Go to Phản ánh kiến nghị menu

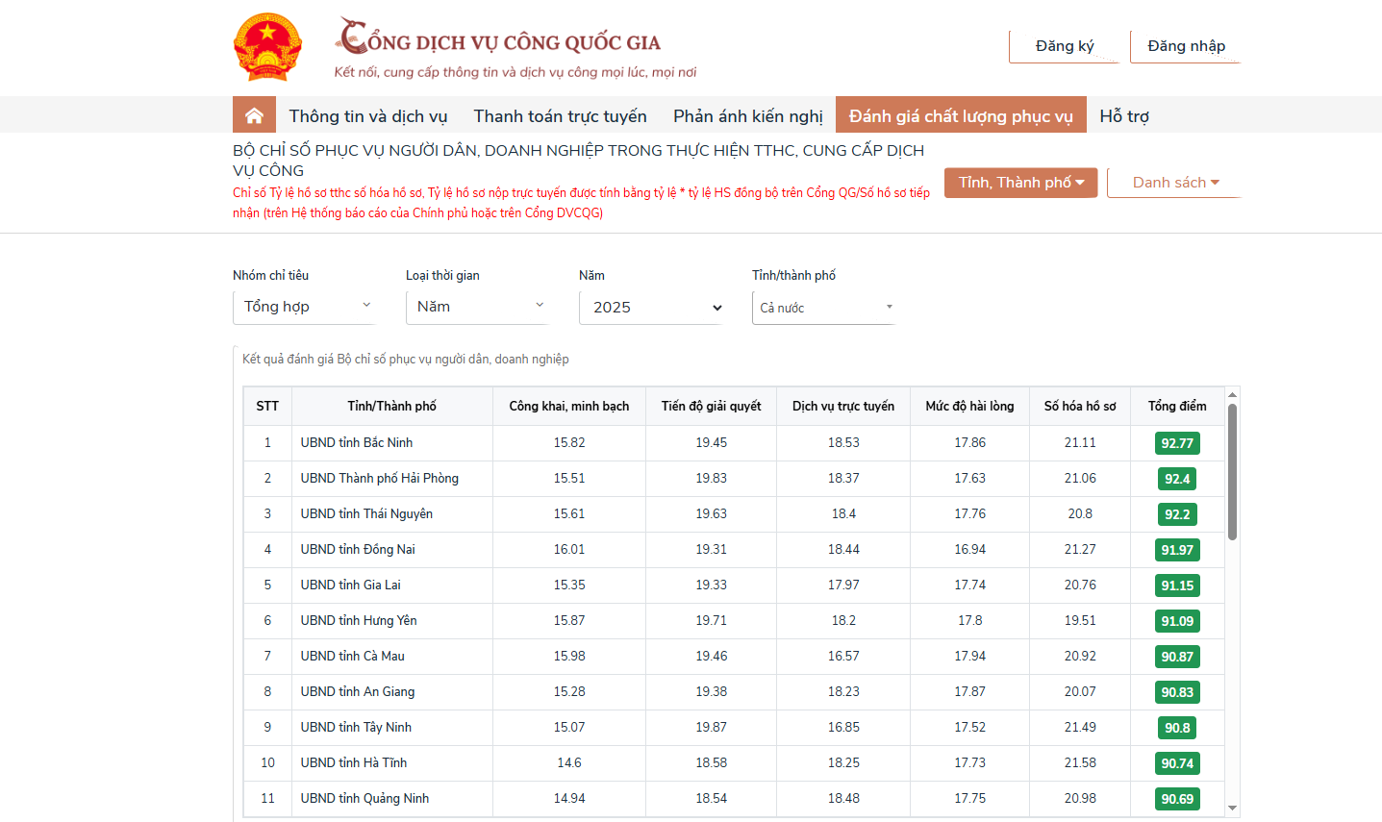(x=747, y=116)
